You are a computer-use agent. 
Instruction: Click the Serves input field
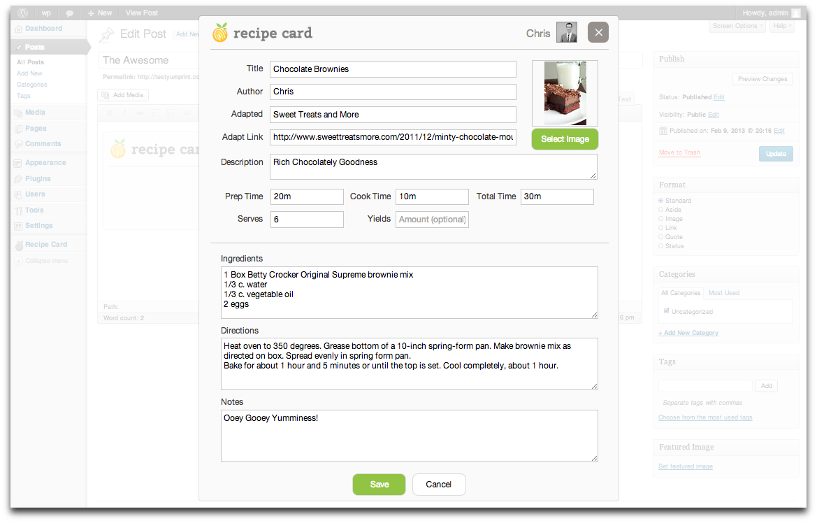(307, 220)
